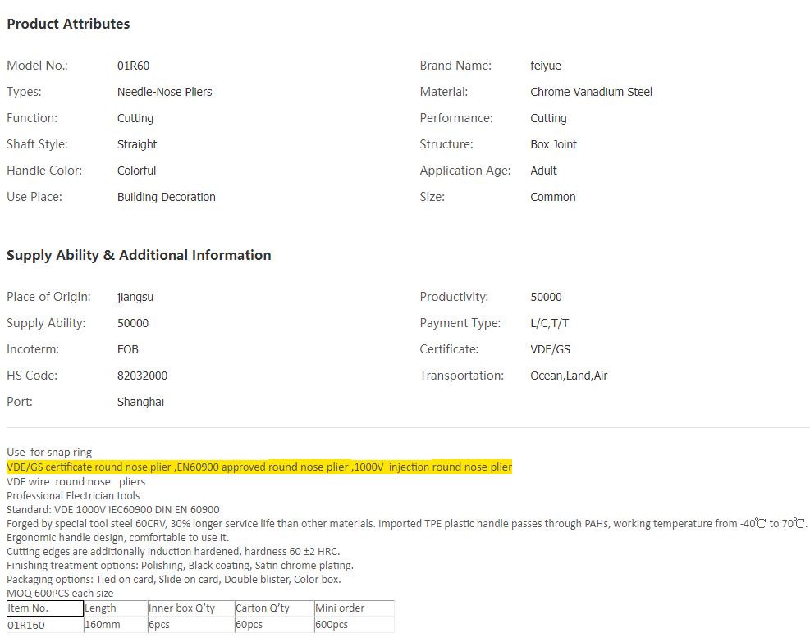Click the highlighted EN60900 approved round nose plier text

tap(263, 467)
